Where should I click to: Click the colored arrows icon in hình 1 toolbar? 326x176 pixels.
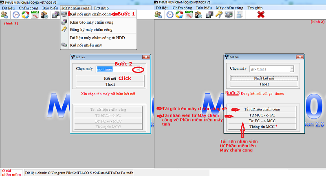[x=25, y=15]
